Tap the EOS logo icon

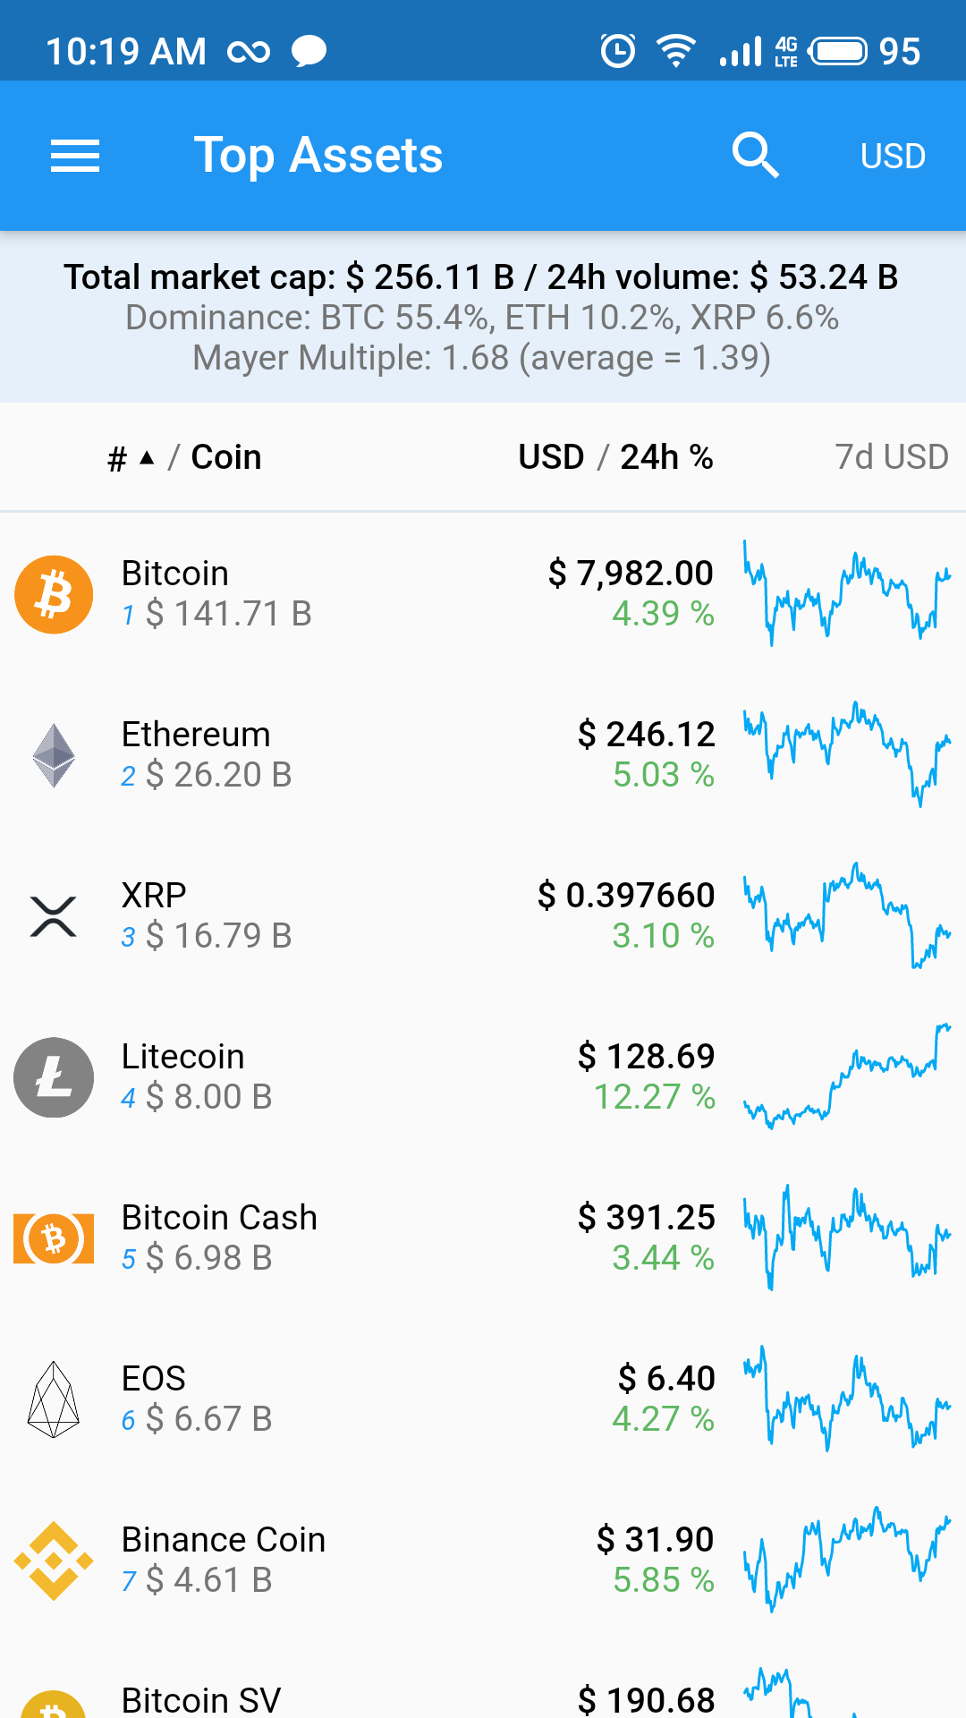click(54, 1399)
